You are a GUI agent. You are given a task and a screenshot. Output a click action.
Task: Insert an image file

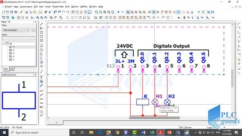(42, 81)
